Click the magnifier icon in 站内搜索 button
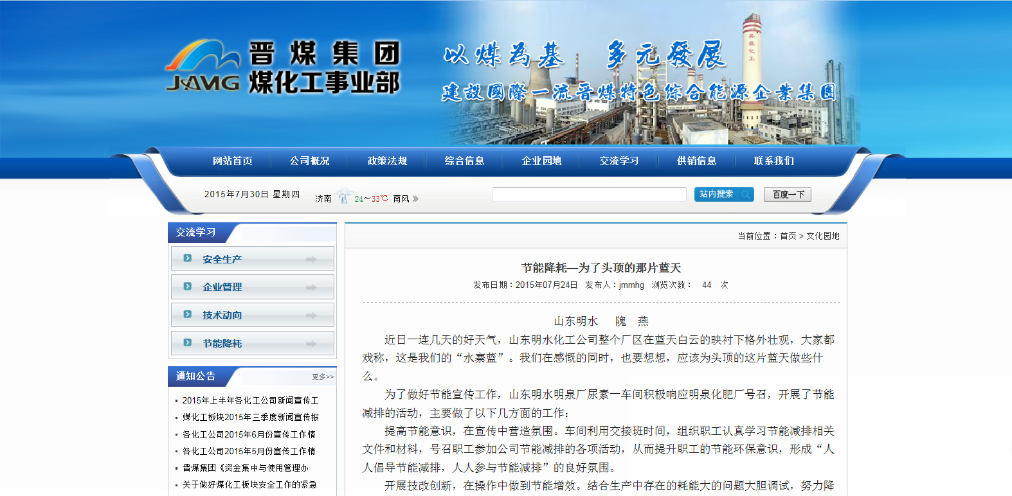Viewport: 1012px width, 496px height. [x=745, y=195]
